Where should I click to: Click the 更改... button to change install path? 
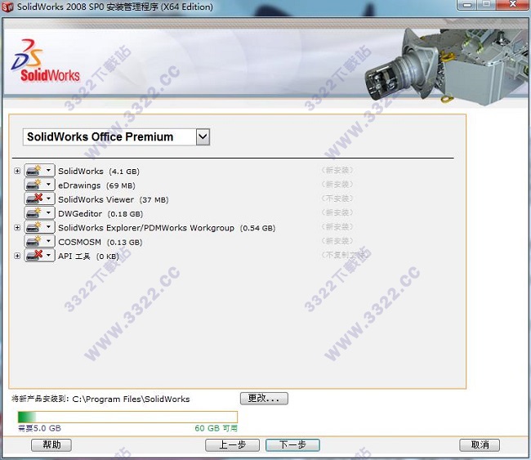(x=264, y=399)
